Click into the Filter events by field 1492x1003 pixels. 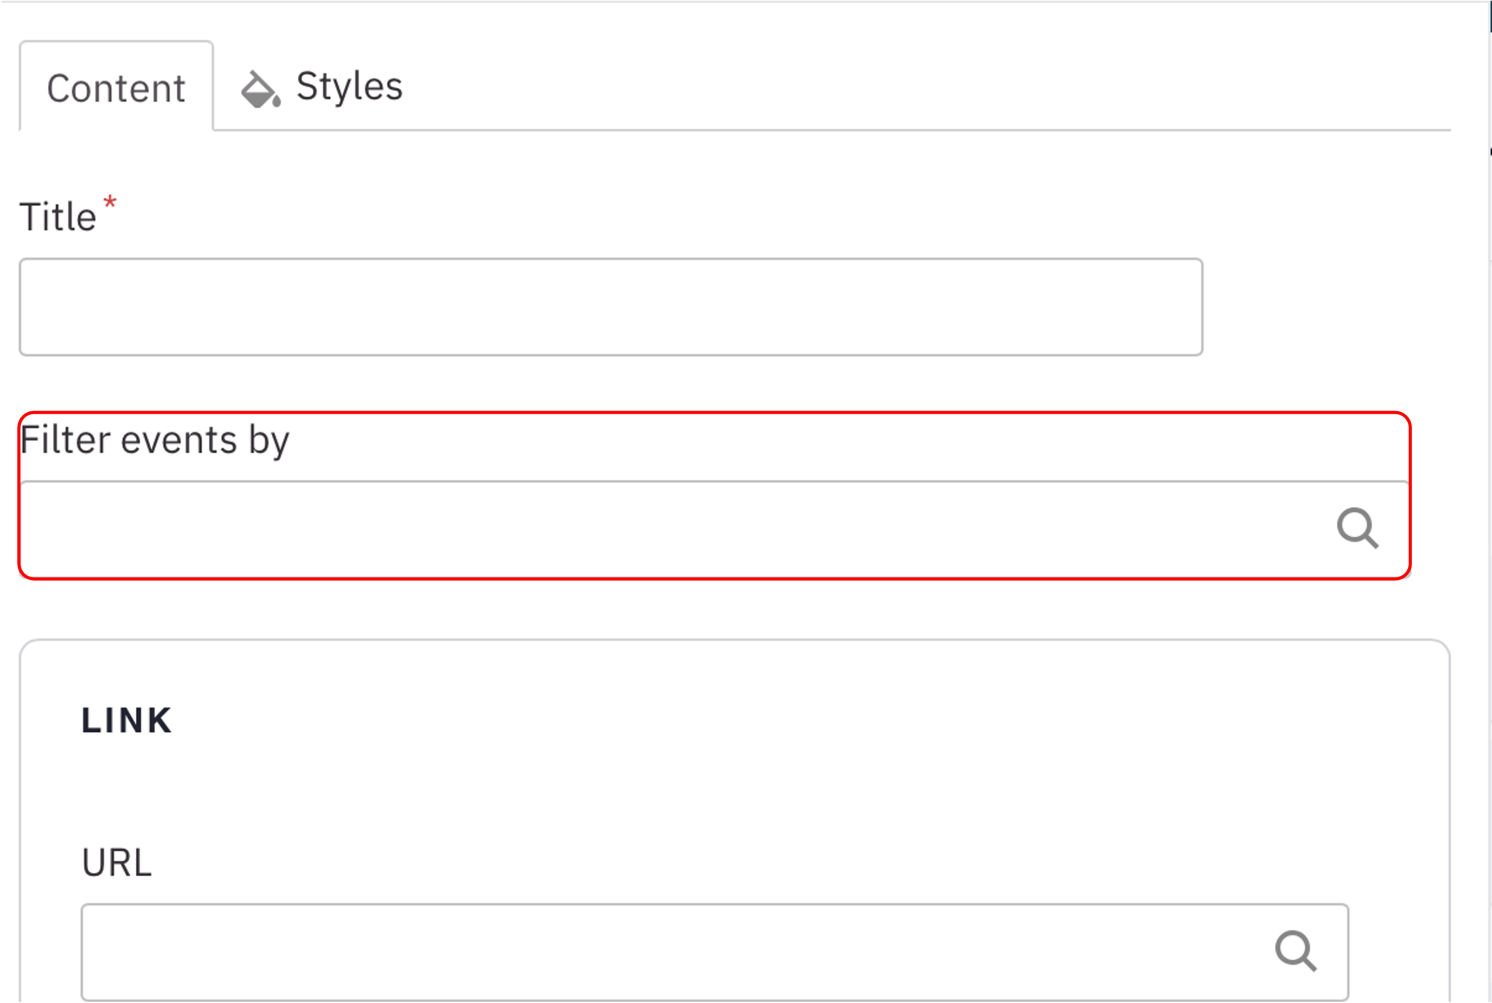[672, 530]
